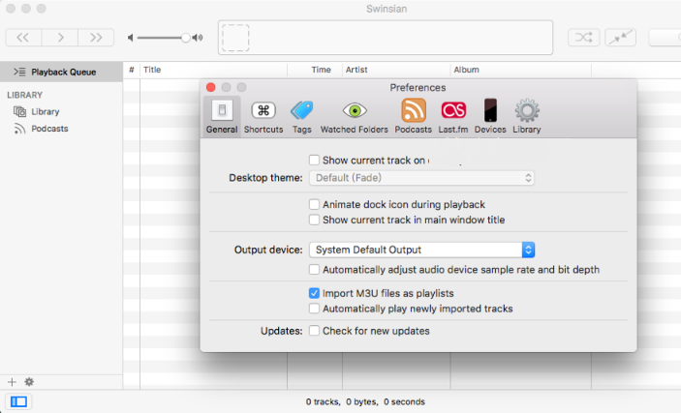Switch to mini player with arrows icon
The height and width of the screenshot is (413, 681).
(620, 38)
